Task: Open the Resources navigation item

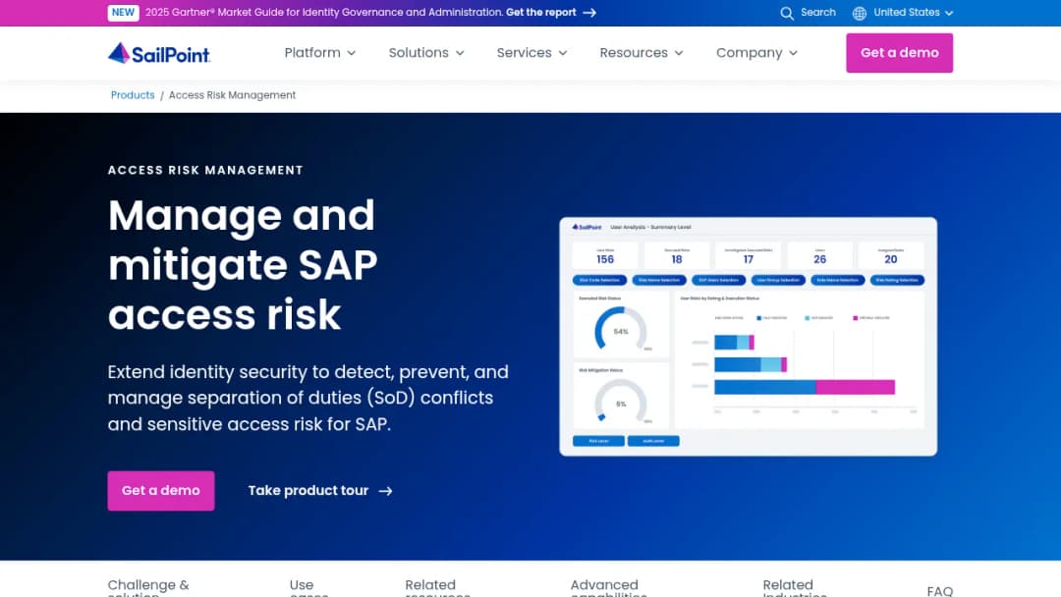Action: click(642, 53)
